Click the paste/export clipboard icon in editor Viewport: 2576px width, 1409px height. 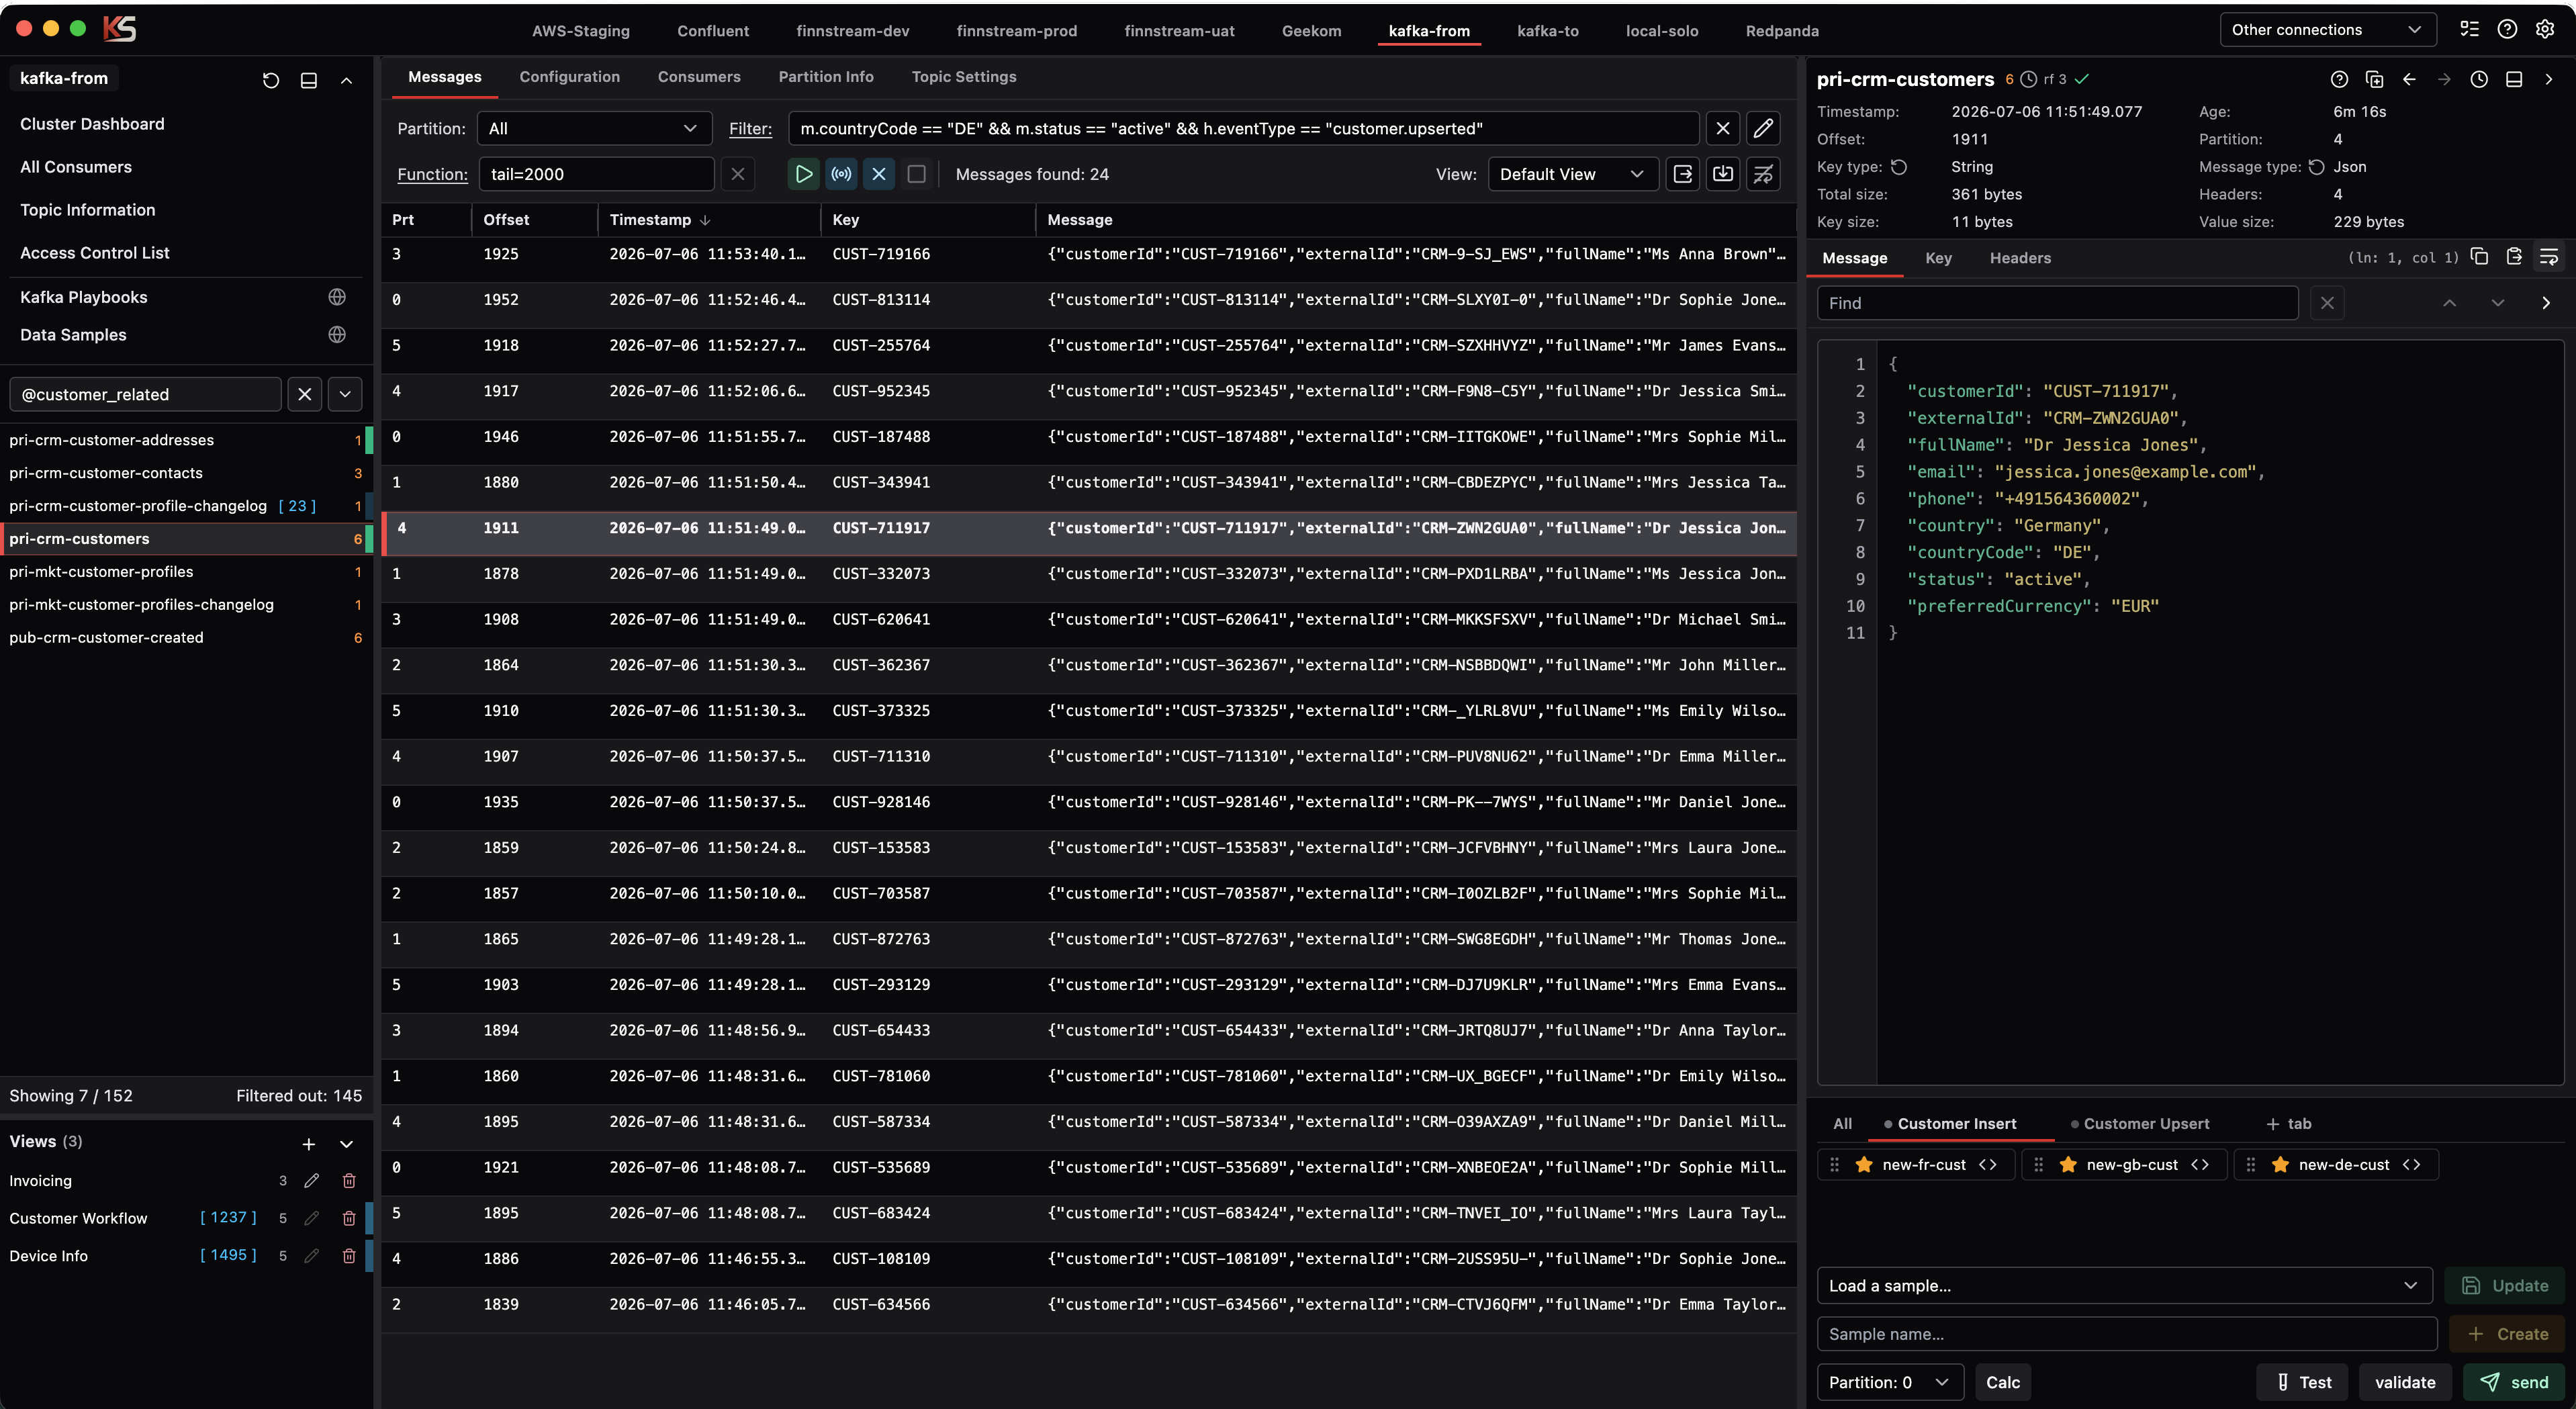click(x=2514, y=257)
